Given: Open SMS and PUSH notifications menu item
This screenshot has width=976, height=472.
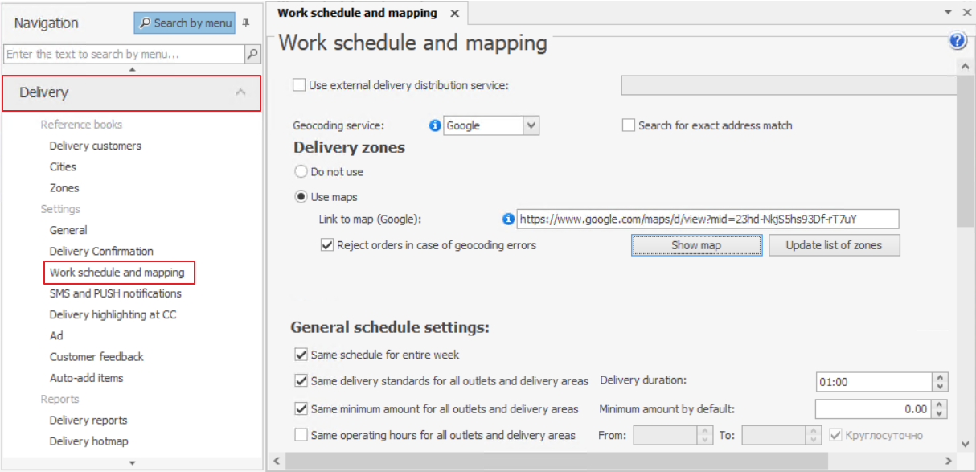Looking at the screenshot, I should click(116, 293).
